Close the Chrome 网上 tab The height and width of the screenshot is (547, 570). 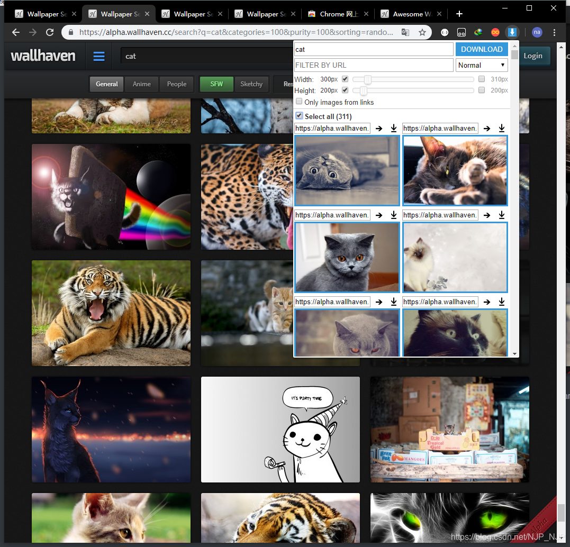point(366,14)
